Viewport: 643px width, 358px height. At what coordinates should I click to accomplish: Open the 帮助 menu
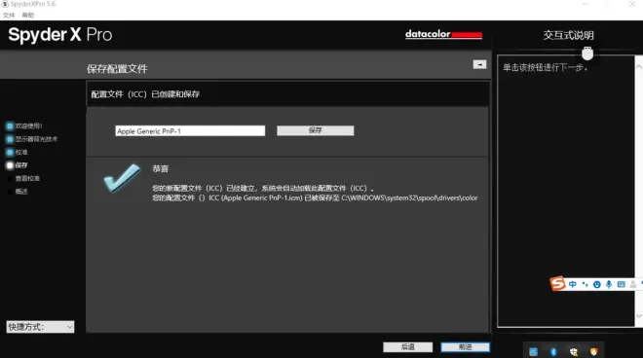coord(28,16)
